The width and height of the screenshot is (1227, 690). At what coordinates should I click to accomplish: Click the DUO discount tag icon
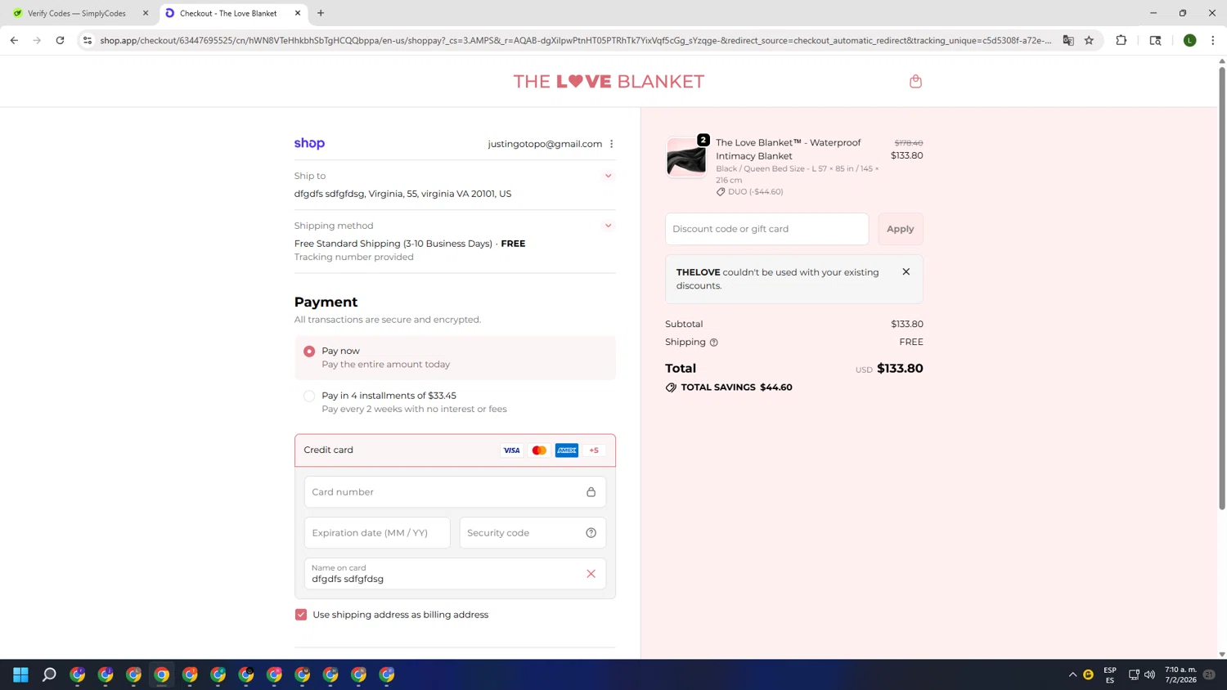coord(721,192)
